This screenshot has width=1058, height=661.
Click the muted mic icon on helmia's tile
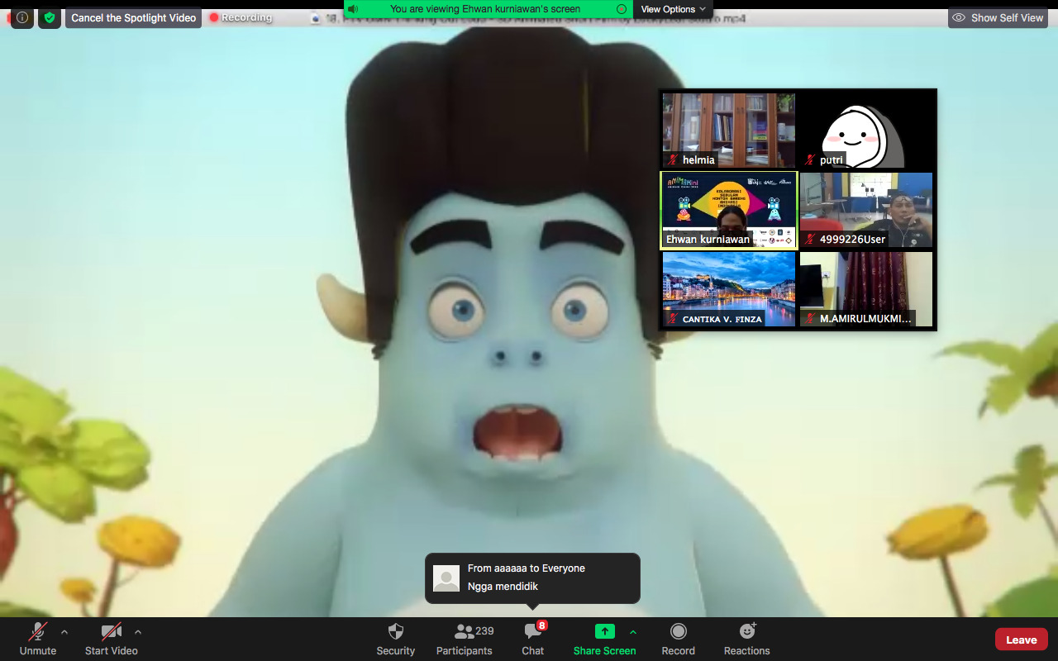pyautogui.click(x=674, y=160)
